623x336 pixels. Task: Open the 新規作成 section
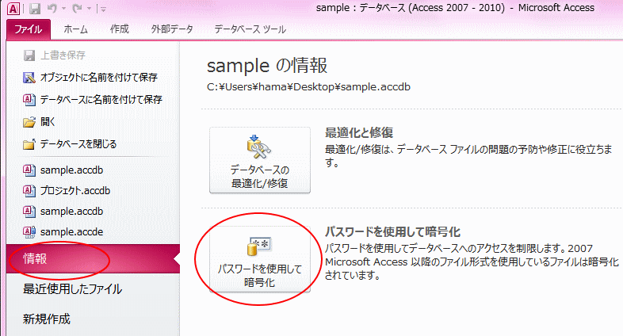point(47,319)
